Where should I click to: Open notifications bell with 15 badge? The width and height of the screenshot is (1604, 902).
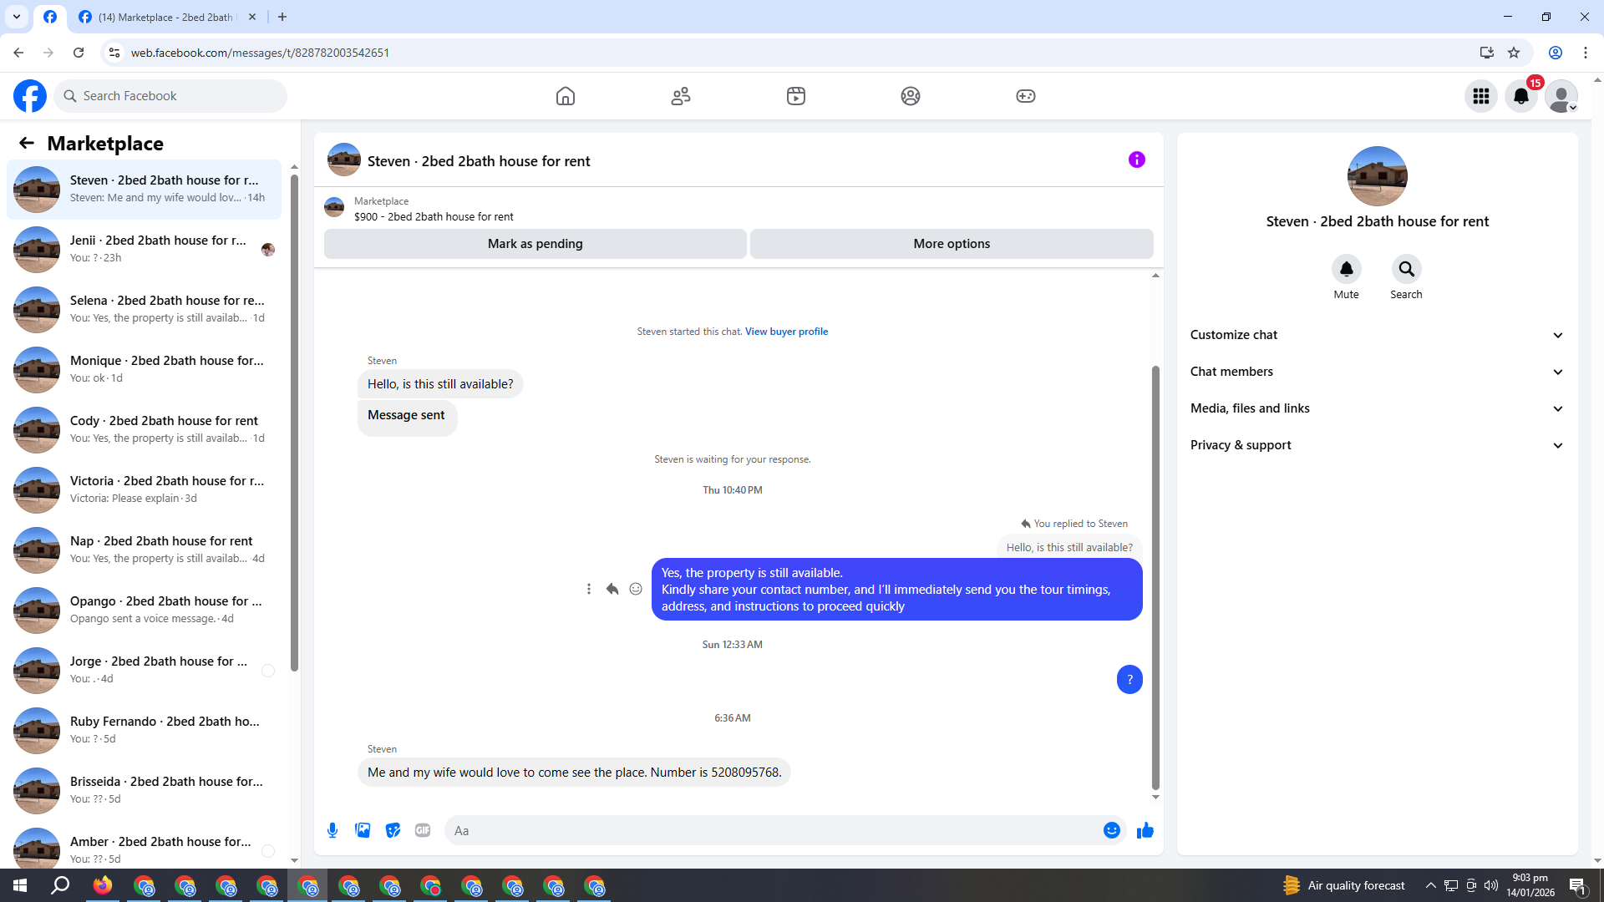[1521, 96]
